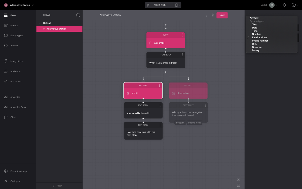The width and height of the screenshot is (302, 189).
Task: Open options of the alternative trigger card
Action: point(205,85)
